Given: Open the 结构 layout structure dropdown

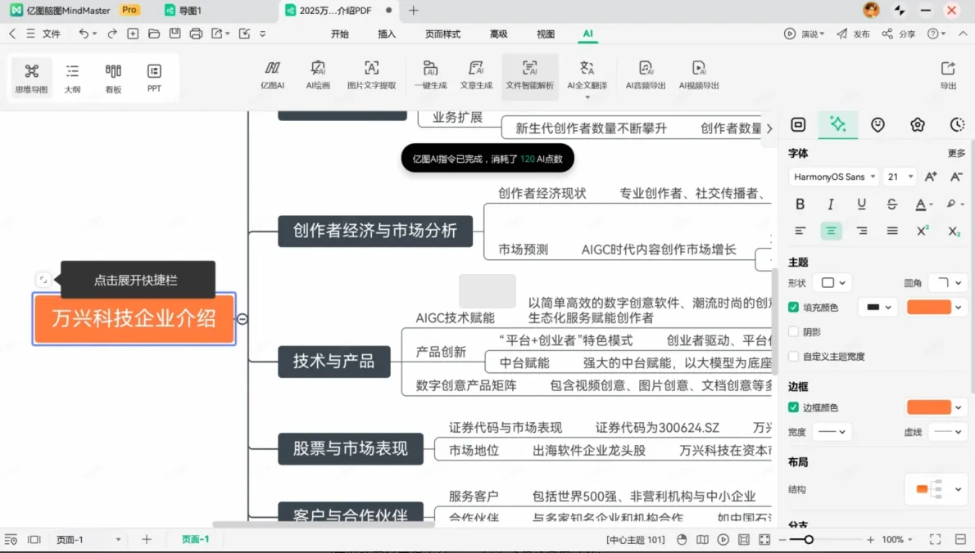Looking at the screenshot, I should click(x=936, y=489).
